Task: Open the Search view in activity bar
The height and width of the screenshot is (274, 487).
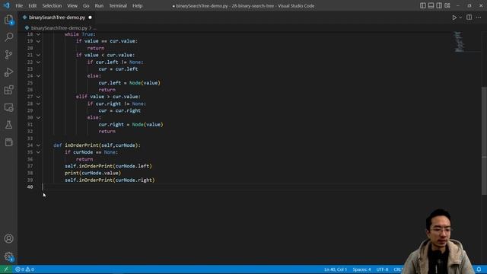Action: [x=8, y=37]
